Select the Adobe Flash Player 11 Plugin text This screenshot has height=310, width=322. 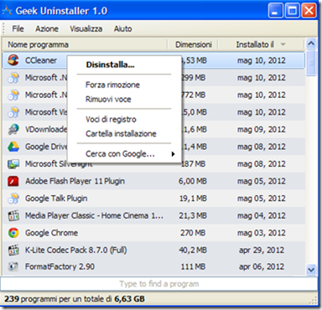75,181
